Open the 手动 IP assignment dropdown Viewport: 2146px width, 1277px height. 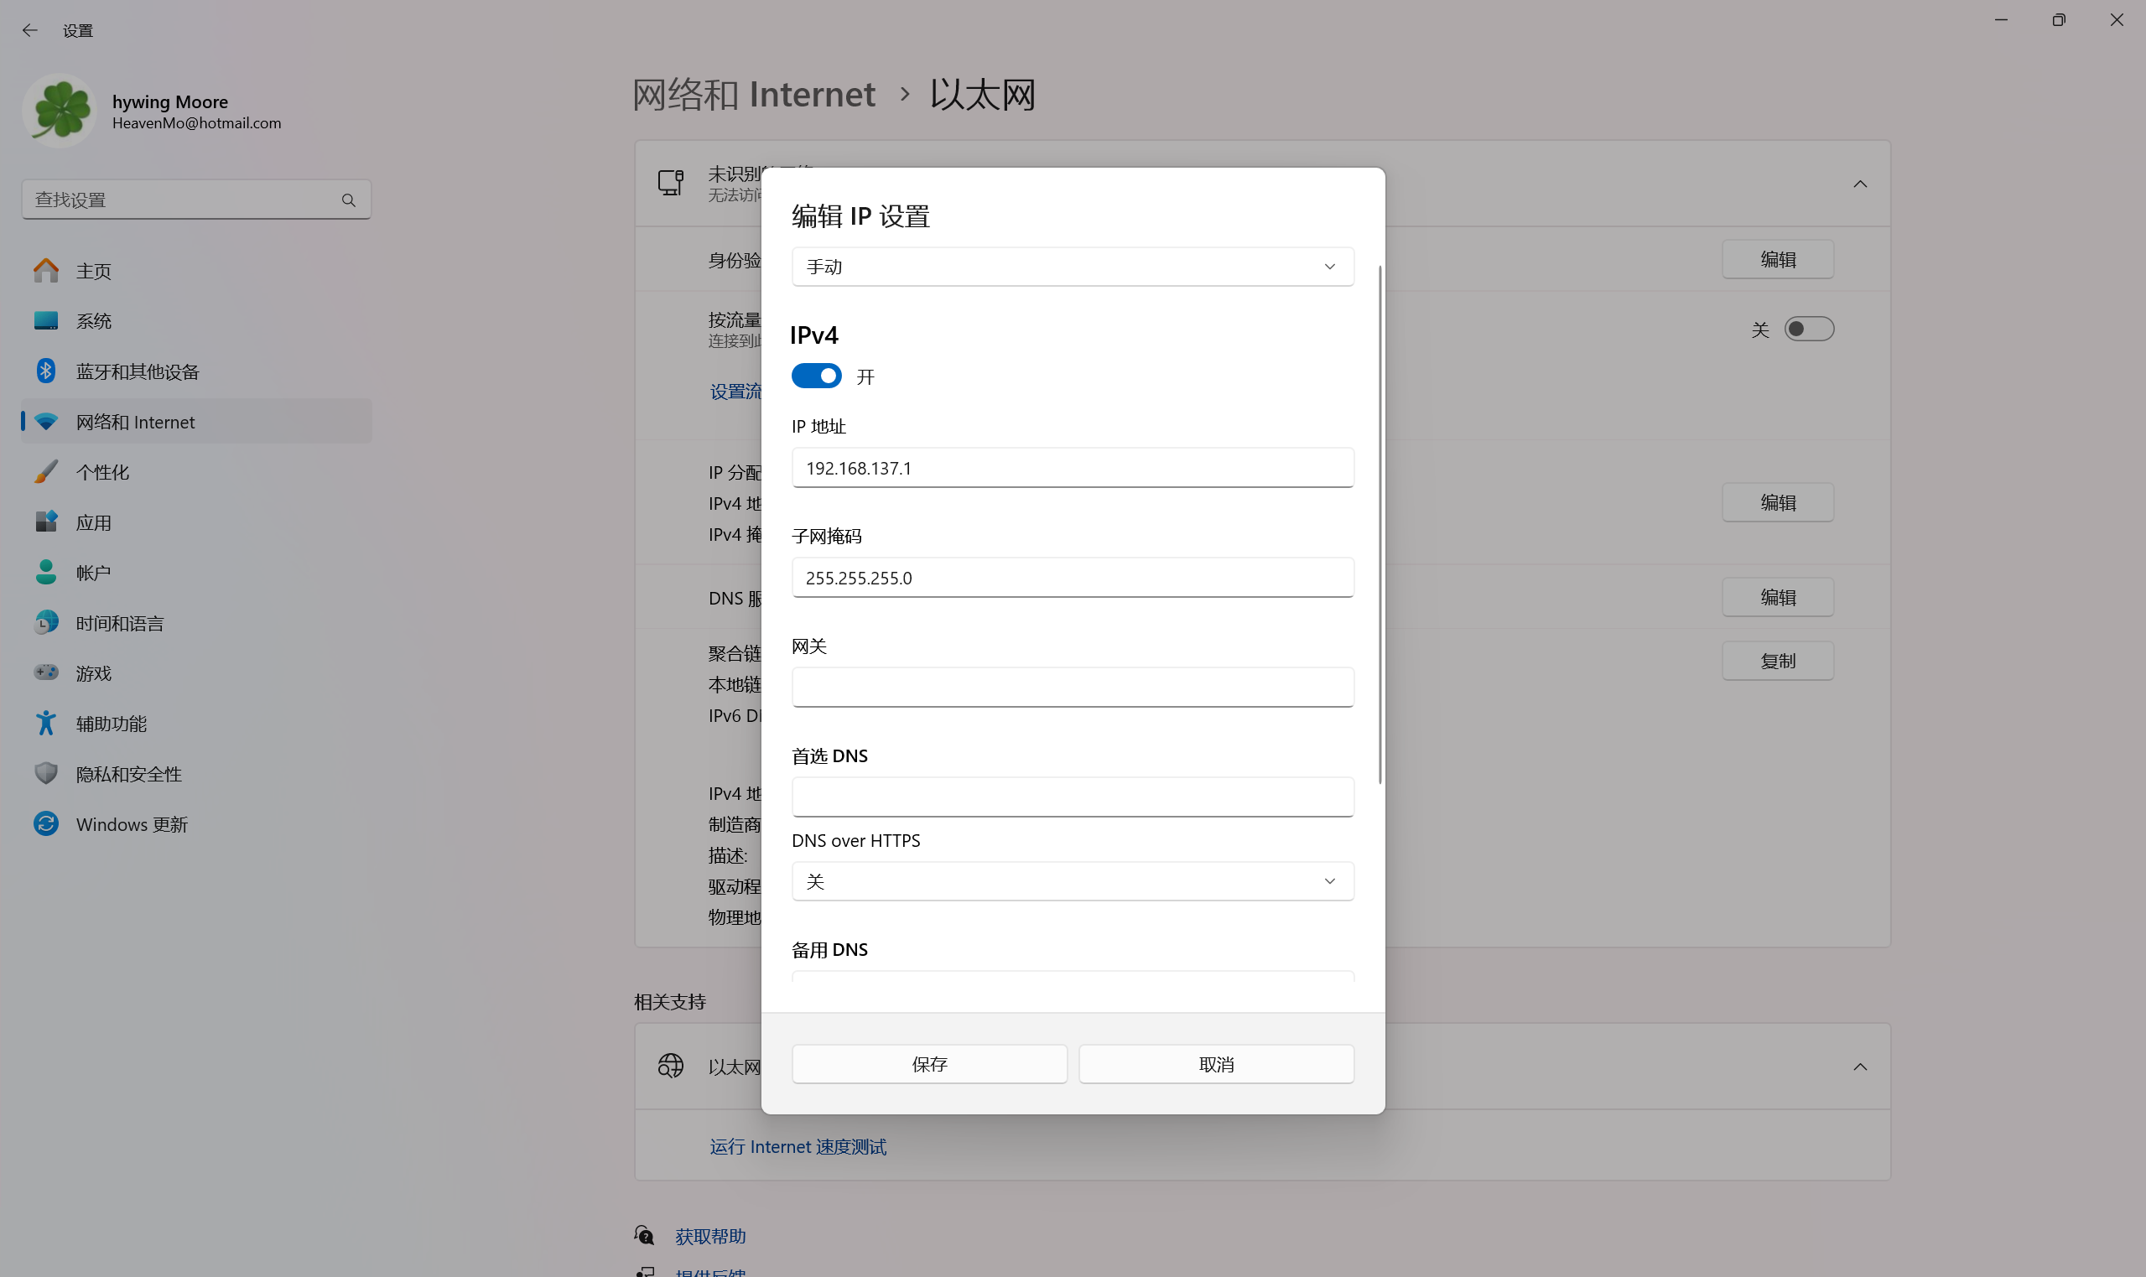(1070, 266)
